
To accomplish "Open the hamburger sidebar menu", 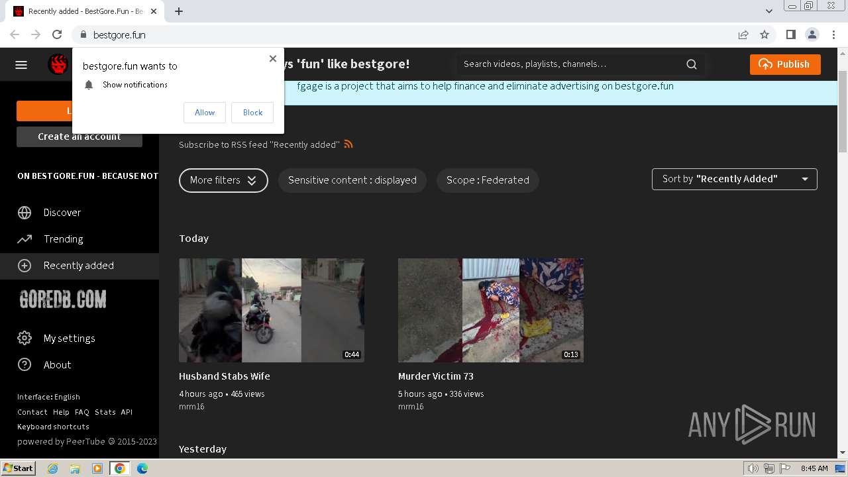I will click(x=21, y=64).
